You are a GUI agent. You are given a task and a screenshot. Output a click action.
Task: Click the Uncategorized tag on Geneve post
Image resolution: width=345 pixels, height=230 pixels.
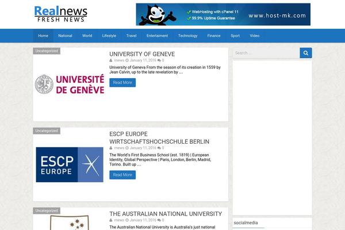click(x=47, y=51)
